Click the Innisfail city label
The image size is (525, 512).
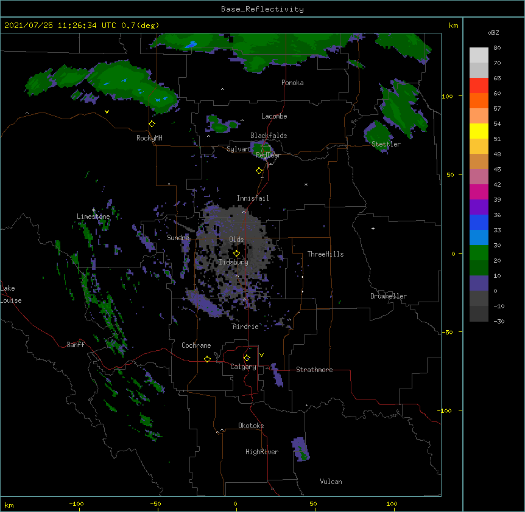tap(253, 198)
